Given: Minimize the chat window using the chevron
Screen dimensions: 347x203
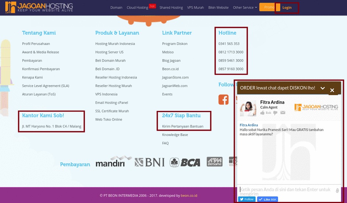Looking at the screenshot, I should coord(323,88).
